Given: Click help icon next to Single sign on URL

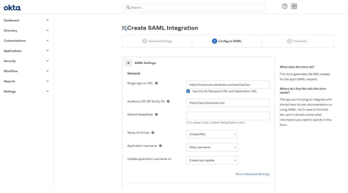Looking at the screenshot, I should pyautogui.click(x=156, y=83).
